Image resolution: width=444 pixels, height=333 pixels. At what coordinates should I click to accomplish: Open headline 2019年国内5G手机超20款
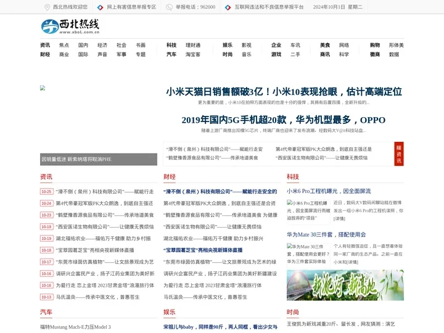click(284, 120)
